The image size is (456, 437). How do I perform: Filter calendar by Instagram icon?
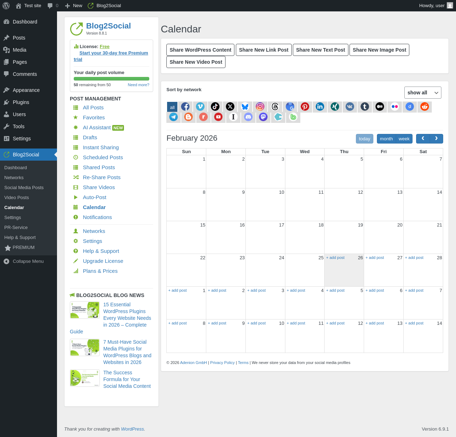coord(260,106)
